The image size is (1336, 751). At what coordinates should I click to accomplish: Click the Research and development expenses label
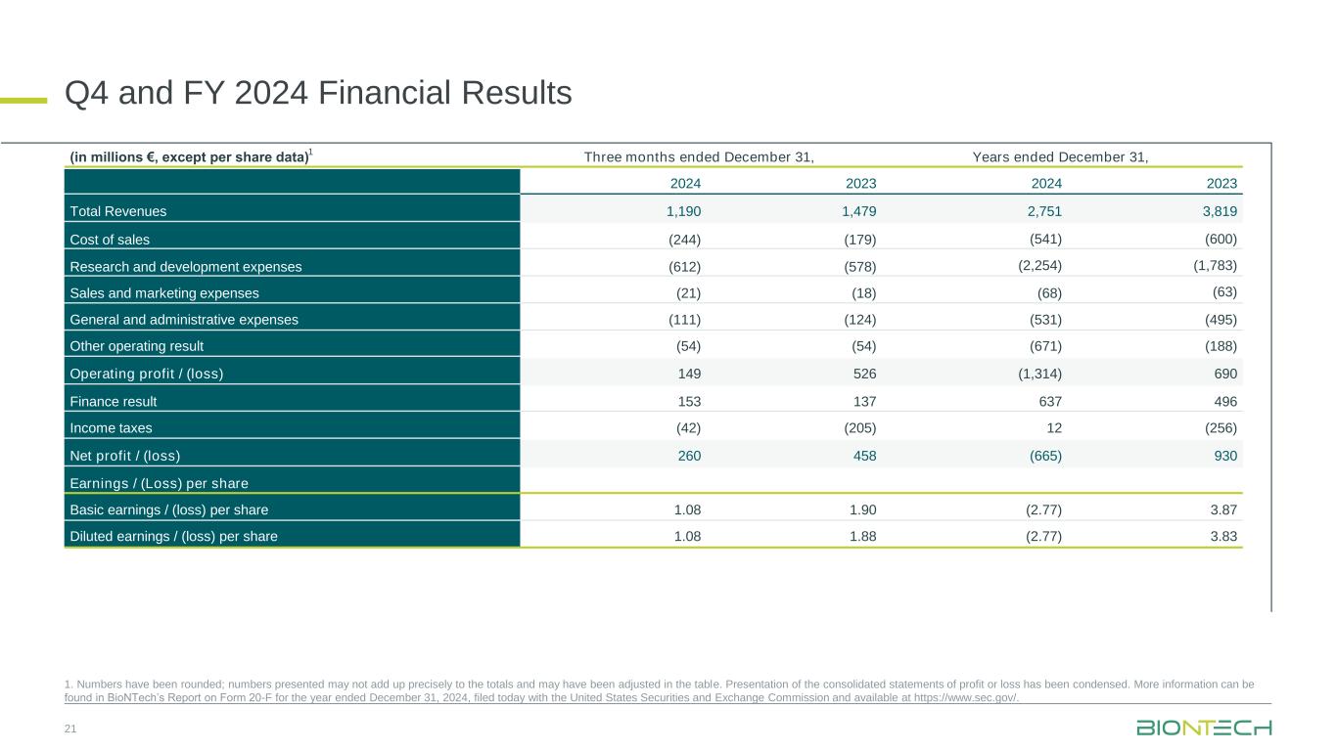point(186,266)
